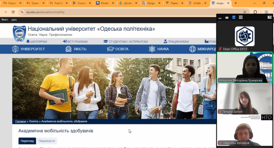
Task: Open a new browser tab with plus button
Action: tap(236, 3)
